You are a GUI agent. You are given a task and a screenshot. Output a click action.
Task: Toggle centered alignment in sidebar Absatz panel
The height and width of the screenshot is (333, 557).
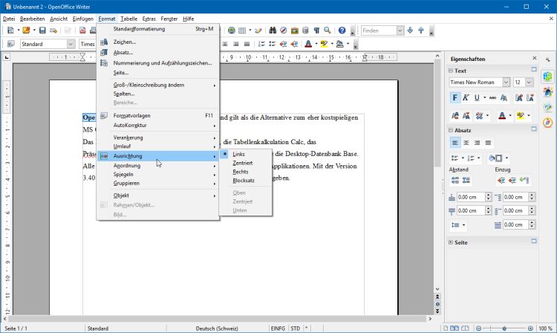[x=466, y=143]
